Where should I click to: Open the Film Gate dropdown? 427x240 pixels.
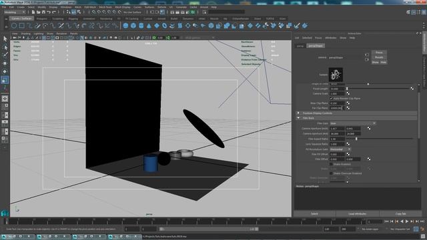click(x=353, y=123)
